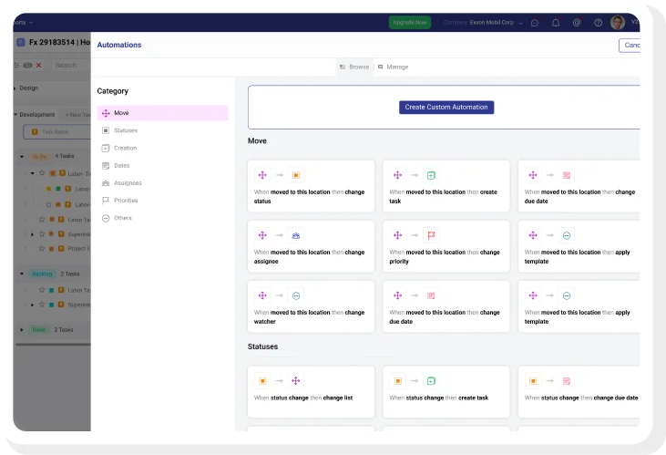Click the Dates category calendar icon
This screenshot has width=666, height=455.
106,165
